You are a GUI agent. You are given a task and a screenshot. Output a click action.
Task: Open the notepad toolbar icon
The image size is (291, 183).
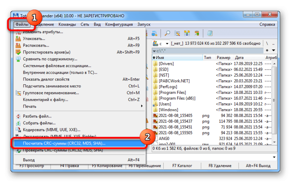[210, 33]
